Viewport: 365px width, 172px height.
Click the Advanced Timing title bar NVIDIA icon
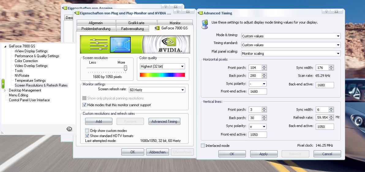click(200, 13)
